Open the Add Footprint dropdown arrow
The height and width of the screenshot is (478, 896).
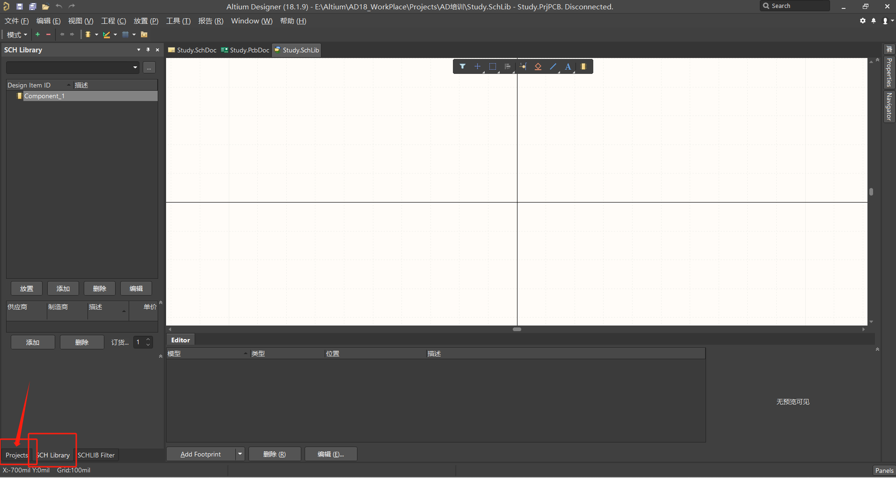click(240, 454)
